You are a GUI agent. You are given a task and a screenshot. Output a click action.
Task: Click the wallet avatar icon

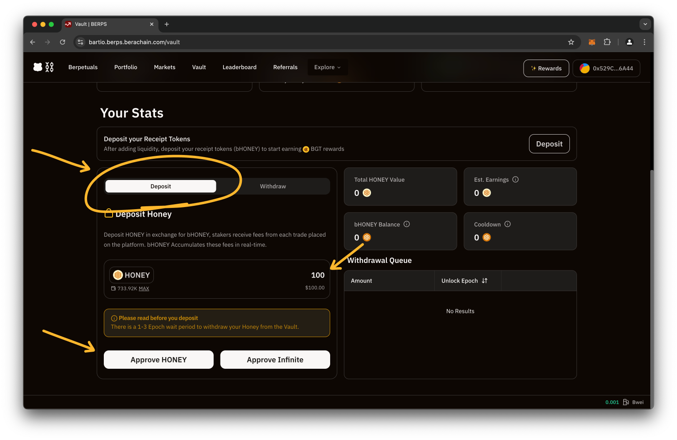click(585, 68)
